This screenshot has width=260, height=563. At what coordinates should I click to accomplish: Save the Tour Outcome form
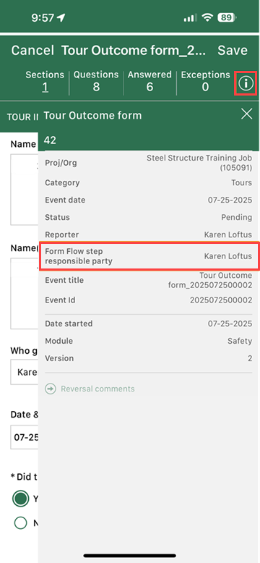click(233, 50)
